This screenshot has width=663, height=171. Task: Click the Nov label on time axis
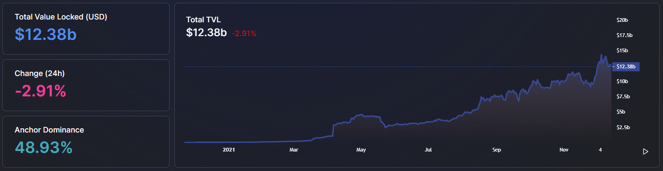564,150
